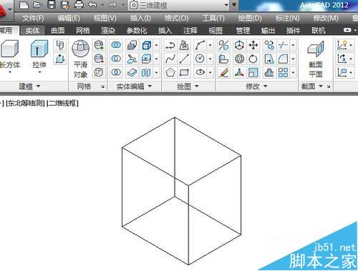Click the mesh Smooth Less icon
Screen dimensions: 358x271
(99, 59)
